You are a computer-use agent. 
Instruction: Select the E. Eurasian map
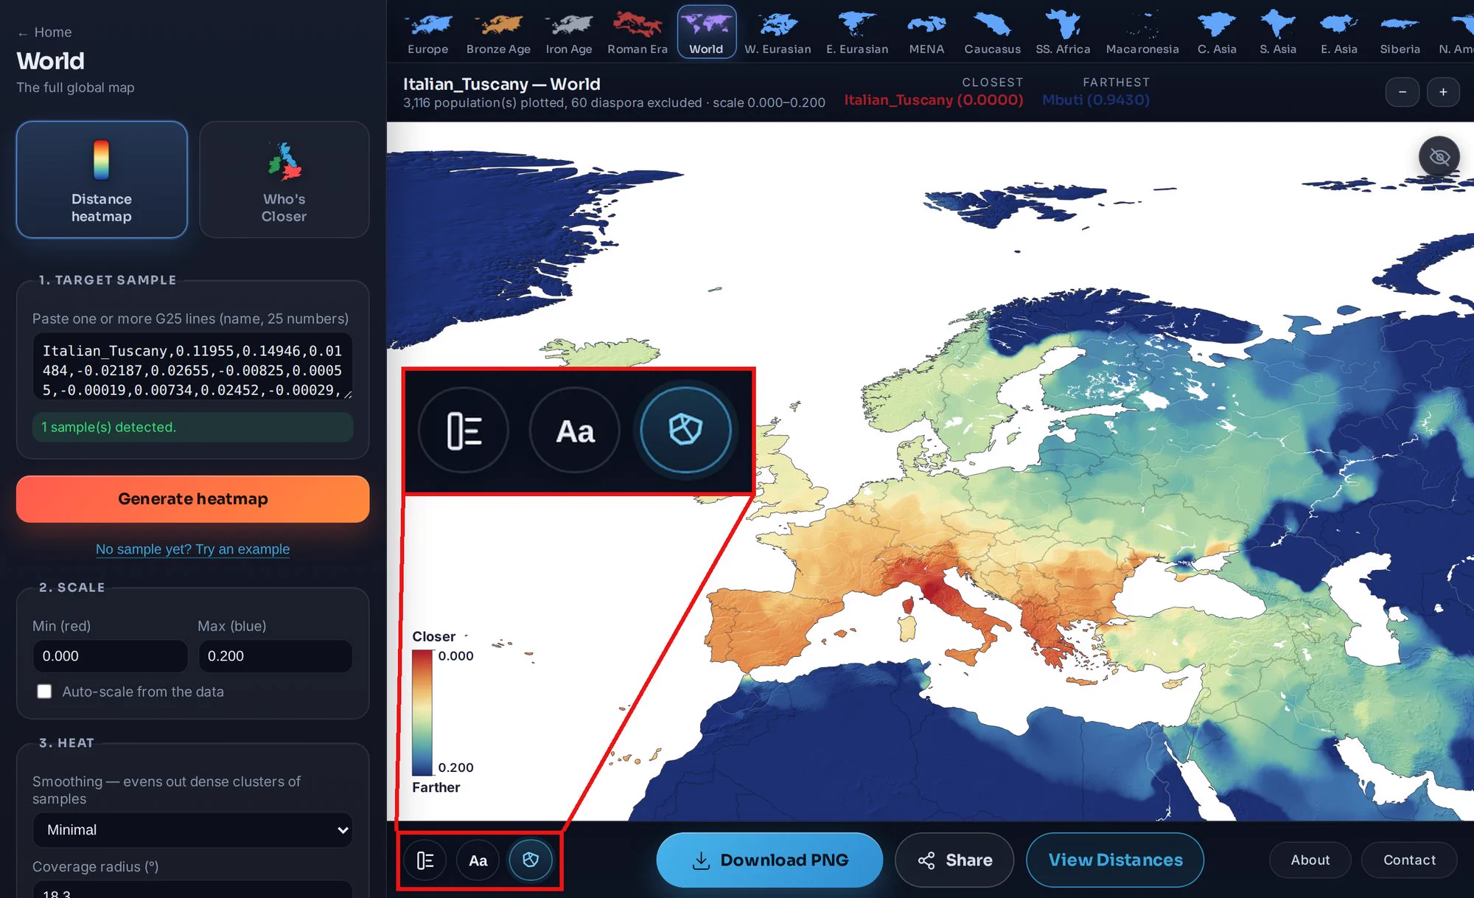pyautogui.click(x=857, y=32)
